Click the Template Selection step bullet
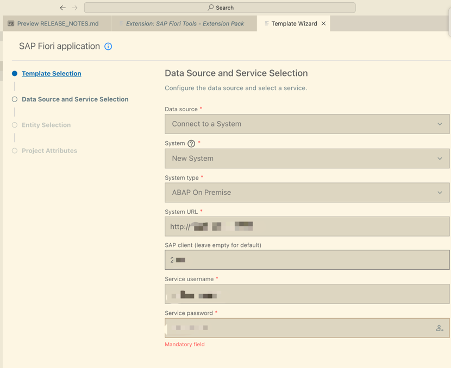The height and width of the screenshot is (368, 451). pos(15,73)
